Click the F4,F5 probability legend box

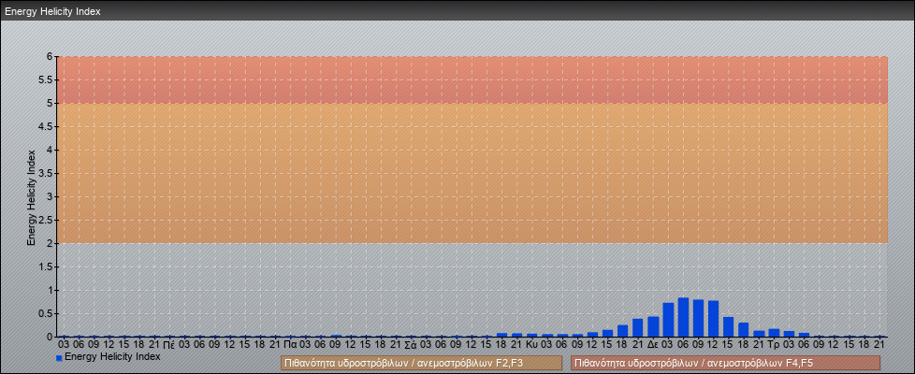[x=725, y=363]
